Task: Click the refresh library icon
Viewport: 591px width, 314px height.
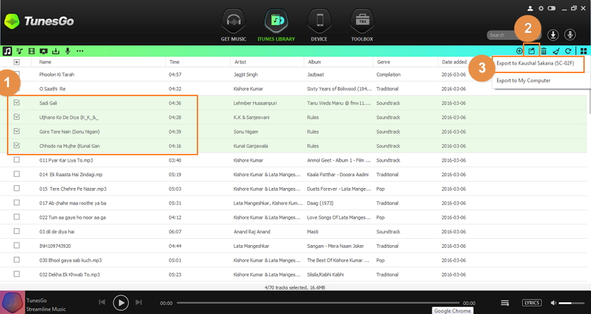Action: coord(568,51)
